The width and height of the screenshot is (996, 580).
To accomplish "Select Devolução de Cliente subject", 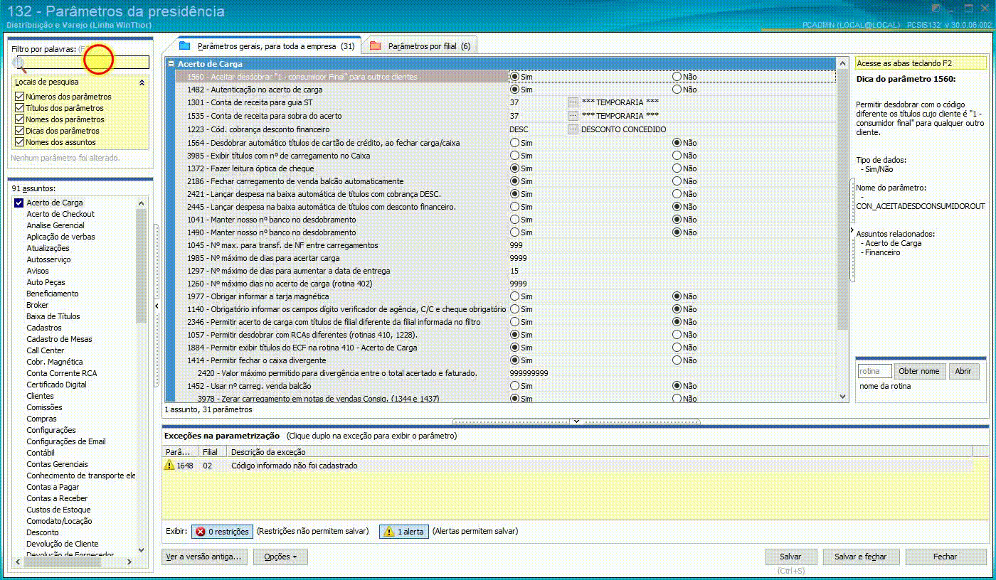I will click(63, 544).
